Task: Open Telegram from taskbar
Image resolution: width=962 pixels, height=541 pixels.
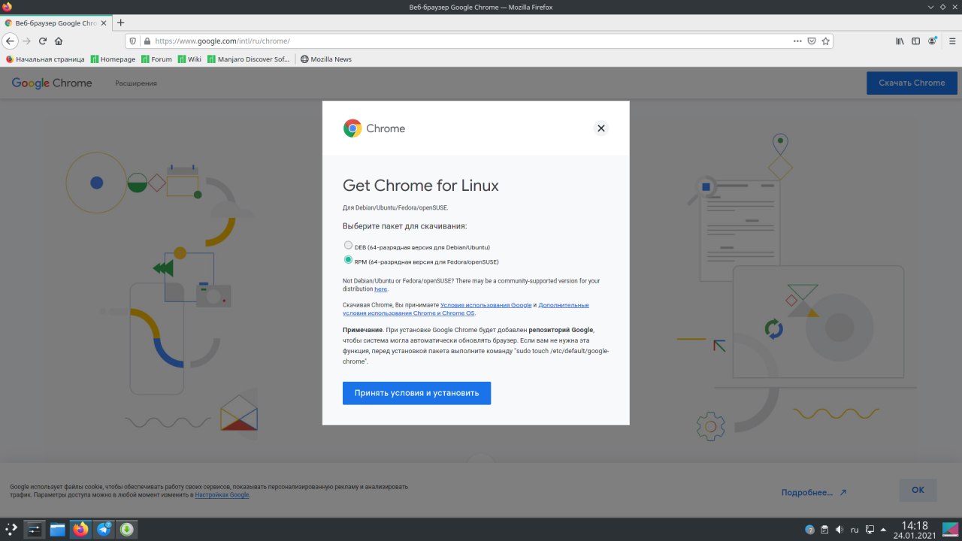Action: click(x=104, y=529)
